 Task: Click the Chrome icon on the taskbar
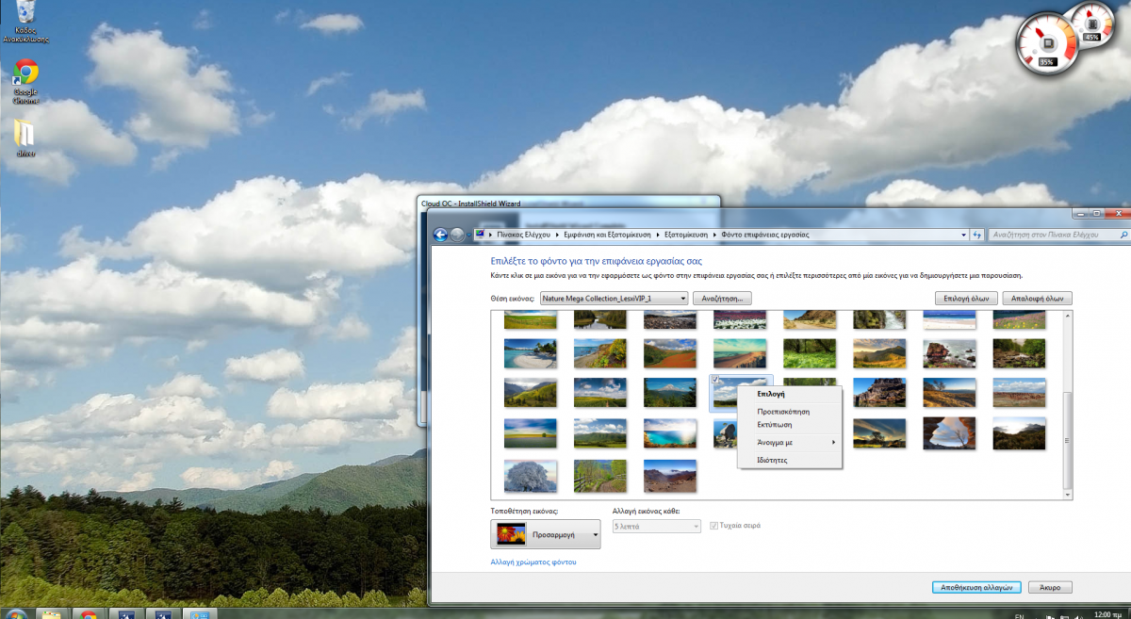coord(89,613)
